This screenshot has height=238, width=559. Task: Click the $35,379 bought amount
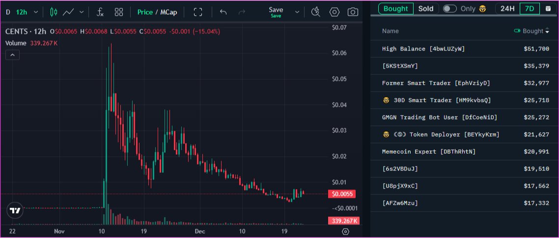click(x=536, y=66)
